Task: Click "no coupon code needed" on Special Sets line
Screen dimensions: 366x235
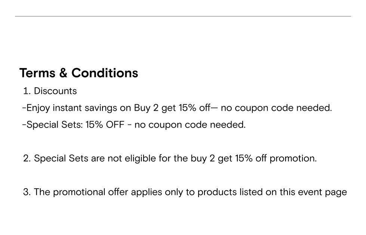Action: (190, 125)
